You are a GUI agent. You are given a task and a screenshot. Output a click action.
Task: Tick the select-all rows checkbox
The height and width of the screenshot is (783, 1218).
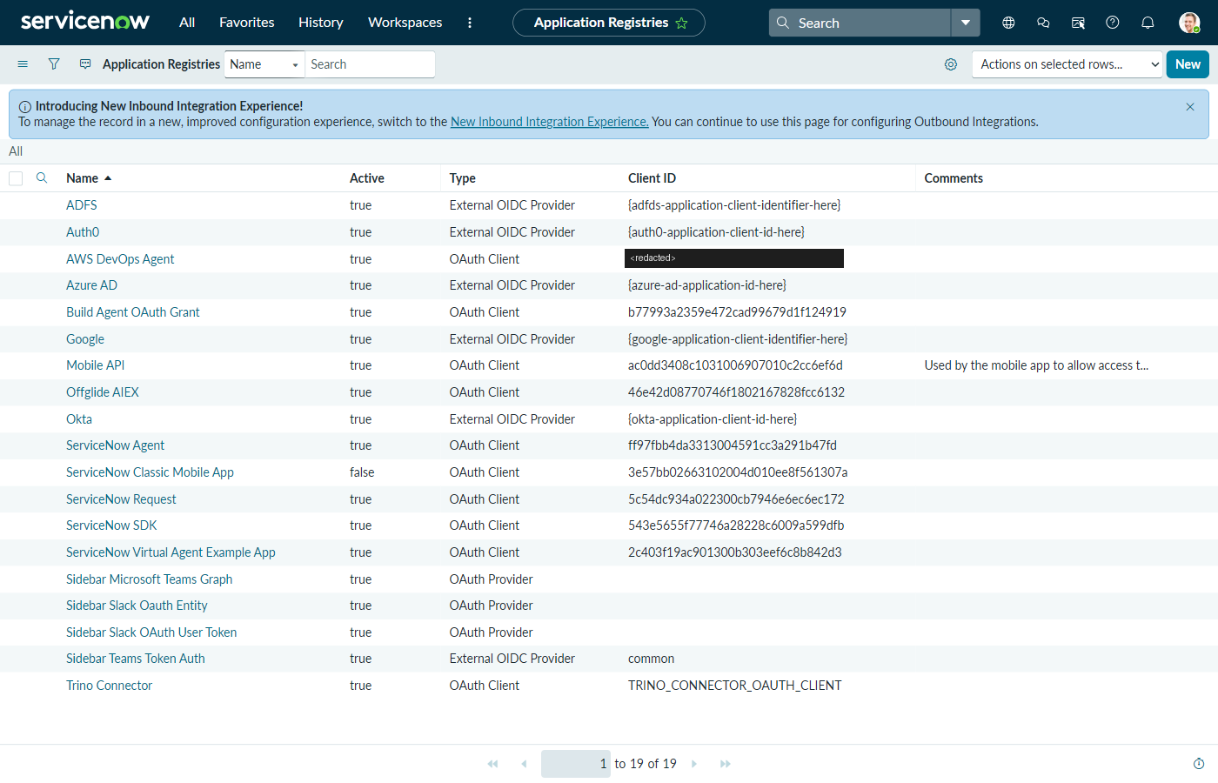[x=16, y=178]
